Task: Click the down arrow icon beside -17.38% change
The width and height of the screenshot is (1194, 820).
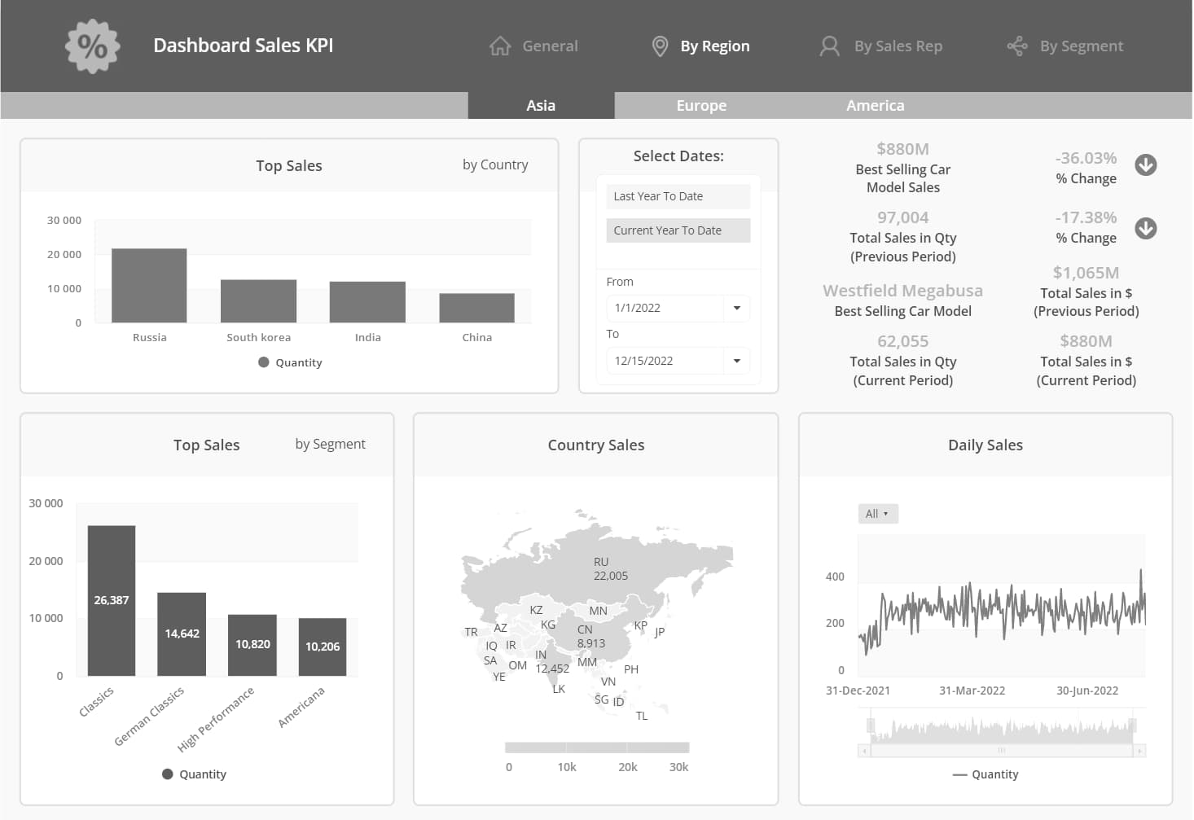Action: tap(1145, 229)
